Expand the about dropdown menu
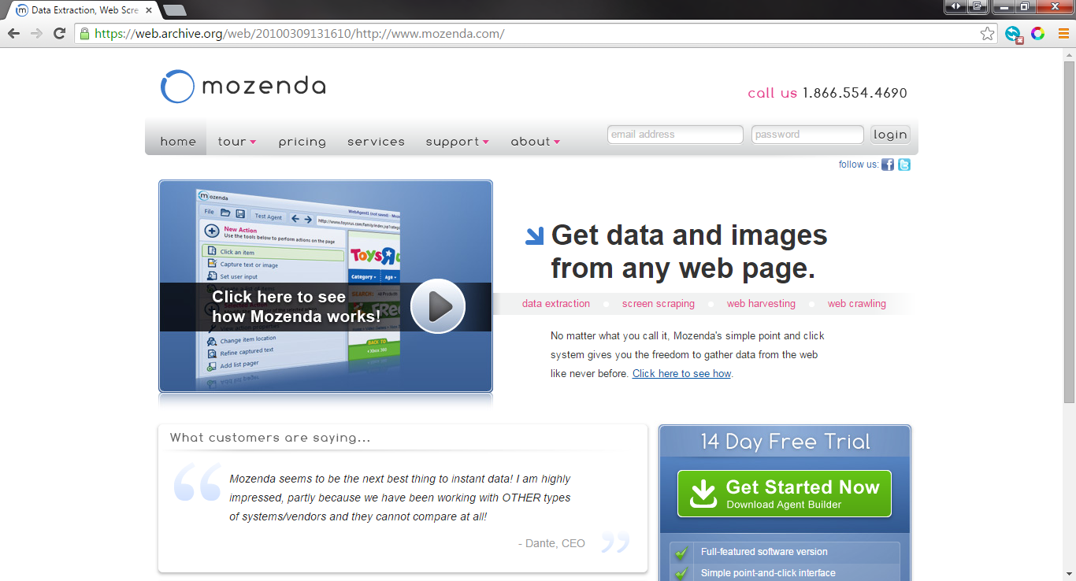Viewport: 1076px width, 581px height. [535, 142]
